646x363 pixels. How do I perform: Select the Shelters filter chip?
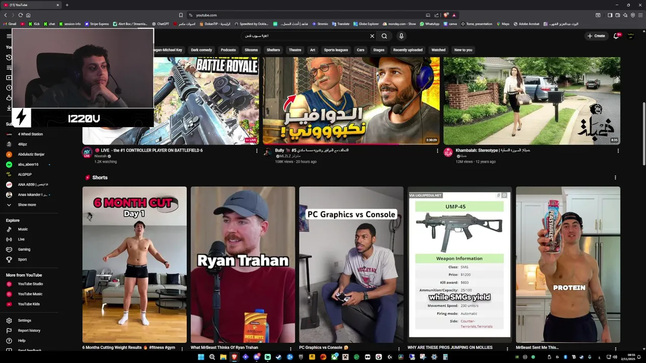tap(273, 50)
